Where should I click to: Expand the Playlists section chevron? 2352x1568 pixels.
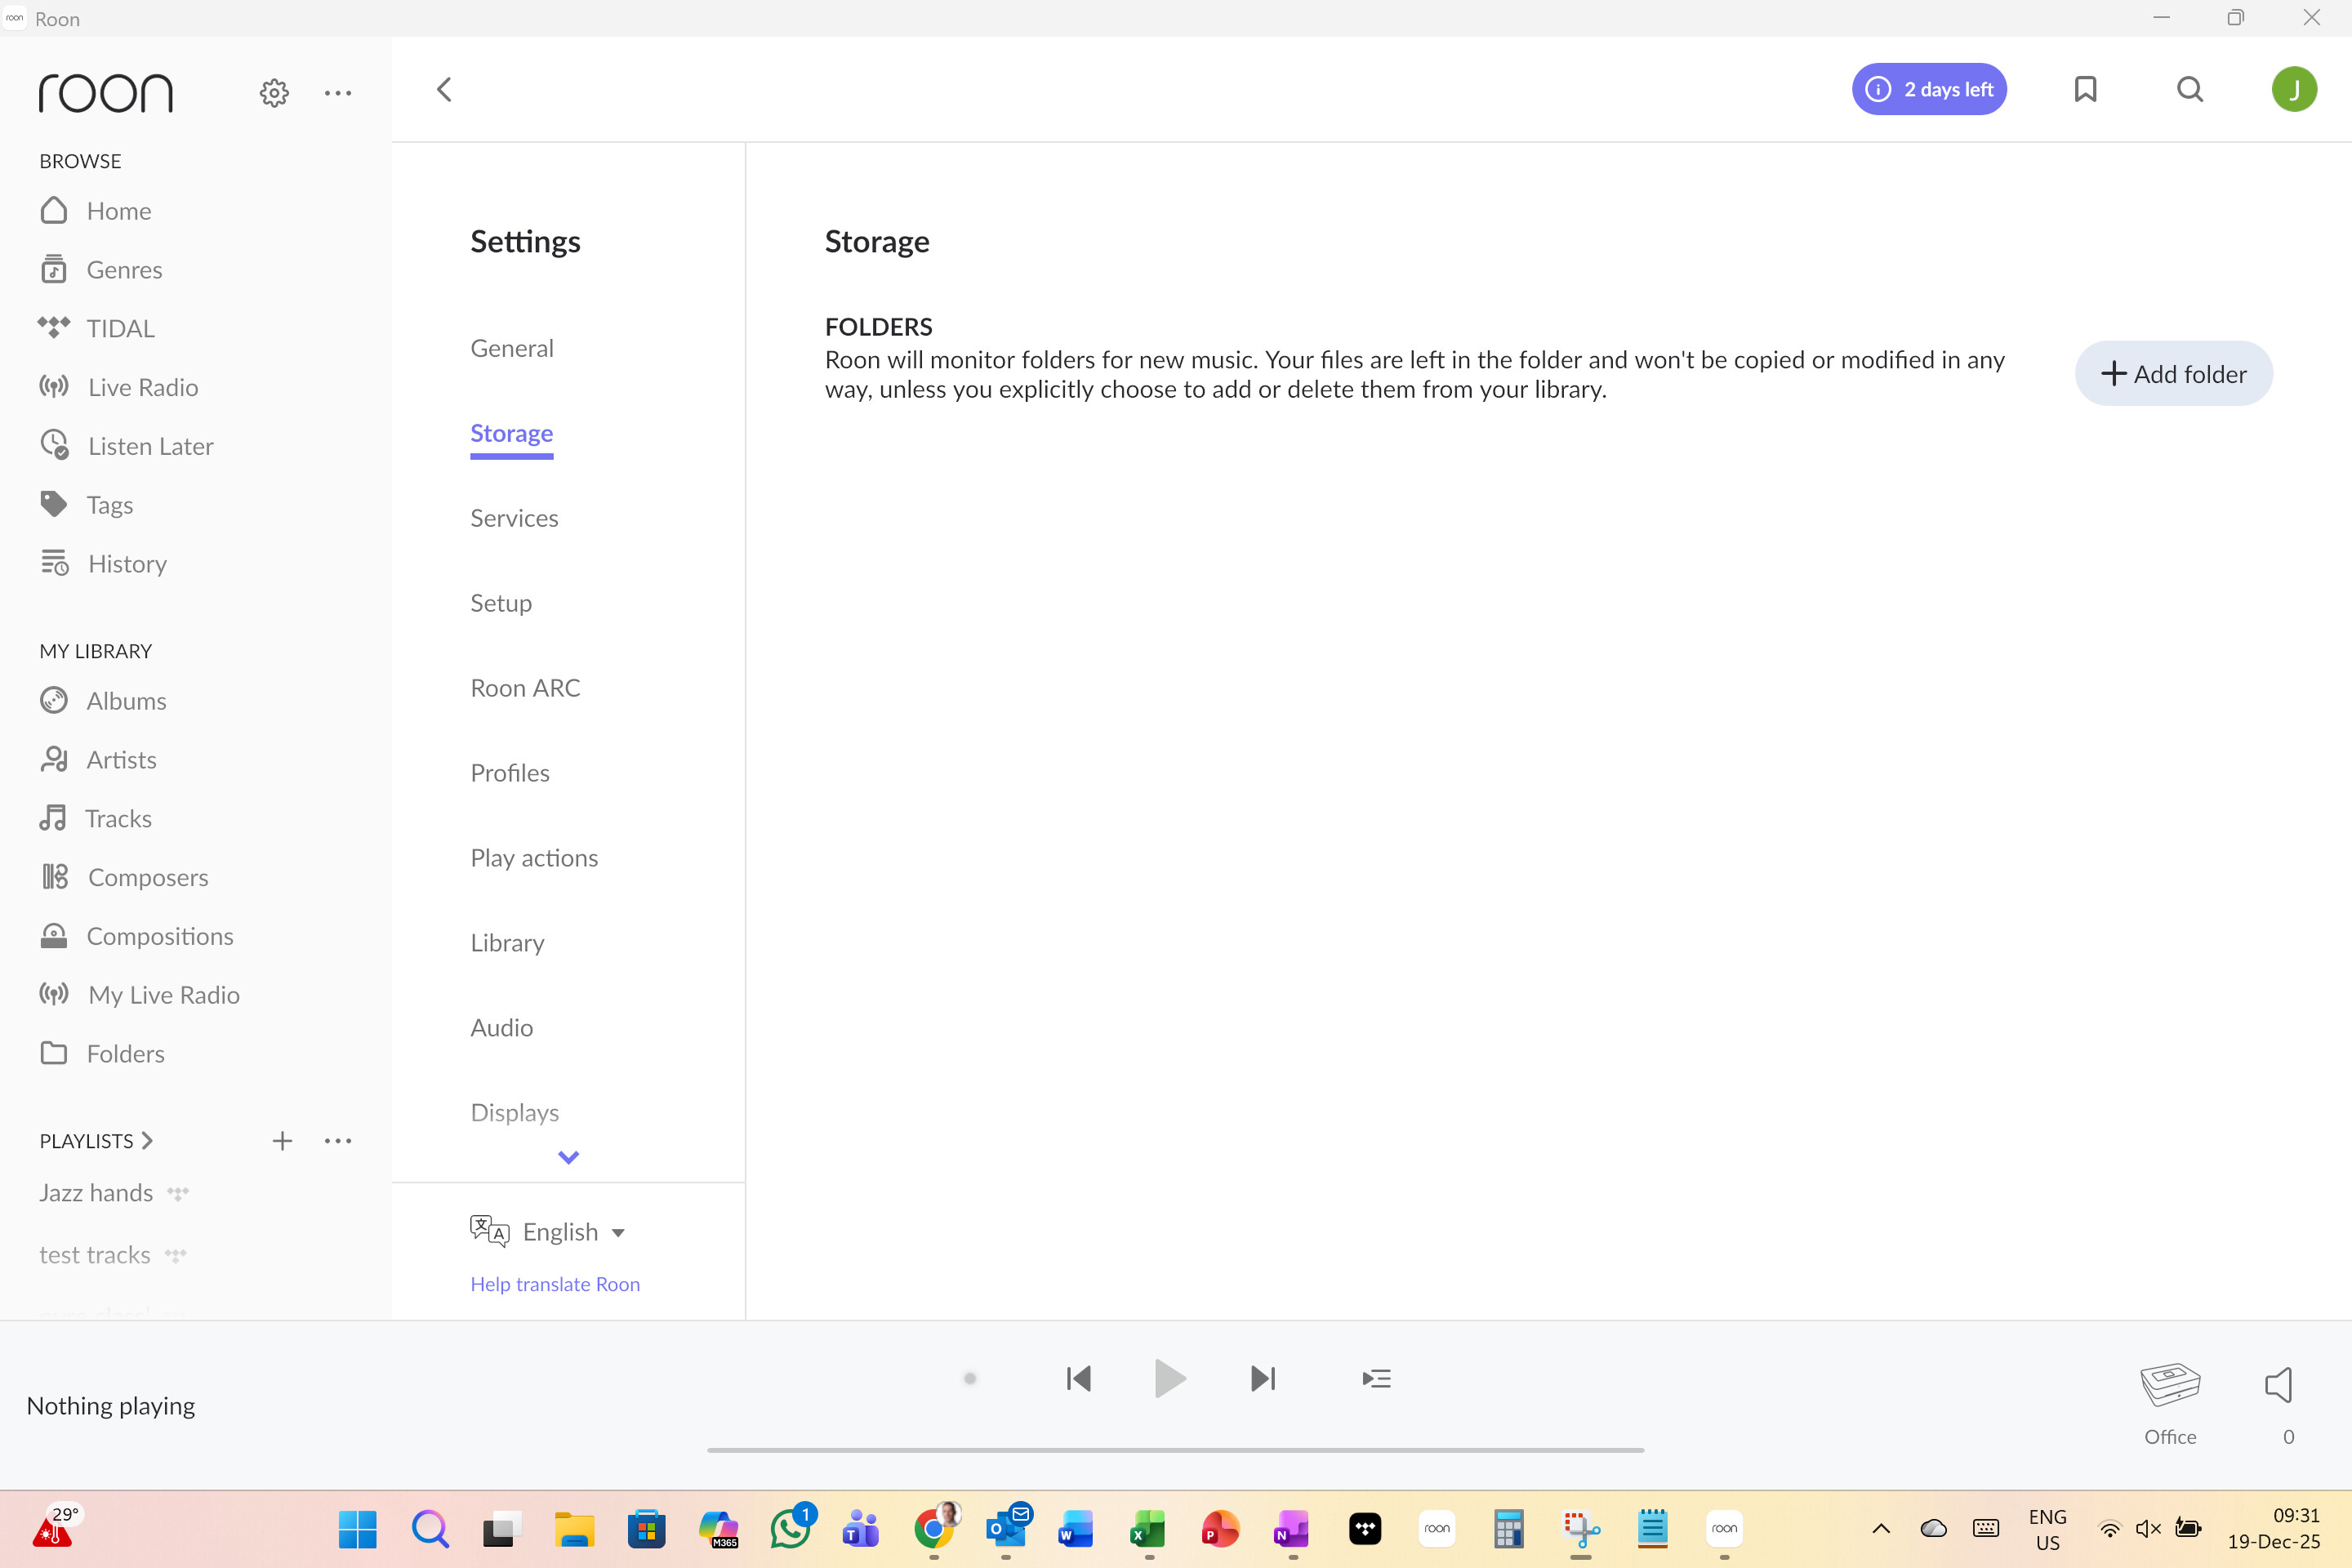click(x=147, y=1141)
